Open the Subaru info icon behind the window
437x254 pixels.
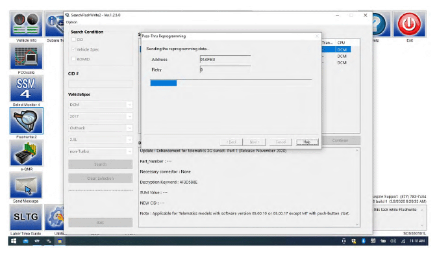pyautogui.click(x=55, y=24)
